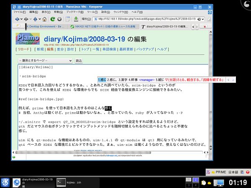Open the template page combo box
Screen dimensions: 251x188
click(x=45, y=61)
